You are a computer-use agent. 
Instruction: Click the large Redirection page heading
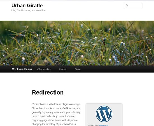click(48, 92)
